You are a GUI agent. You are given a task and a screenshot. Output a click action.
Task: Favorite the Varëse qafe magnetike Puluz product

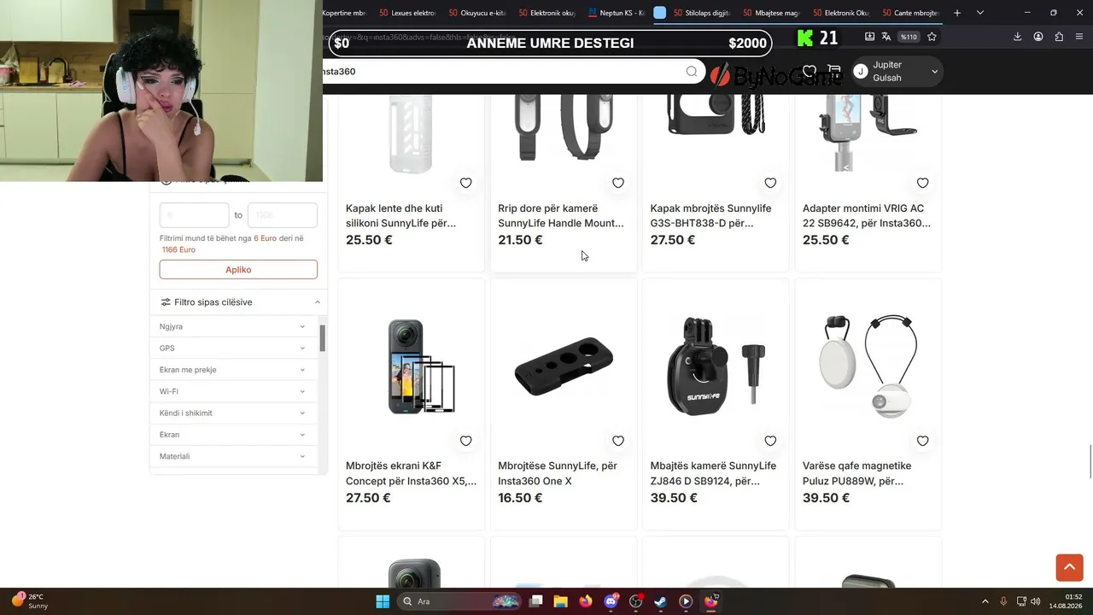(922, 441)
